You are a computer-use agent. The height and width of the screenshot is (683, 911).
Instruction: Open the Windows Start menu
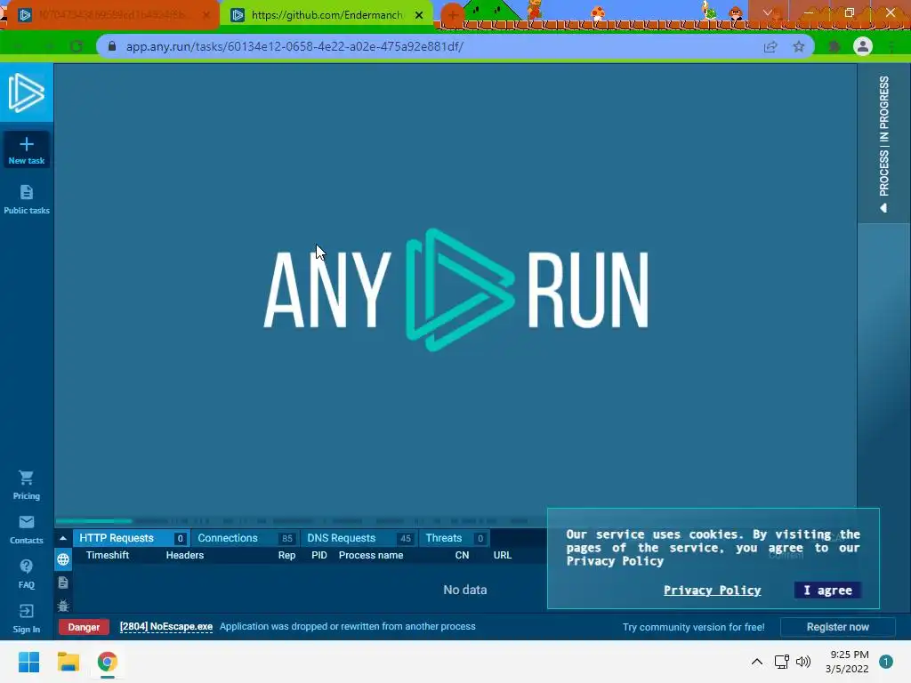point(28,662)
